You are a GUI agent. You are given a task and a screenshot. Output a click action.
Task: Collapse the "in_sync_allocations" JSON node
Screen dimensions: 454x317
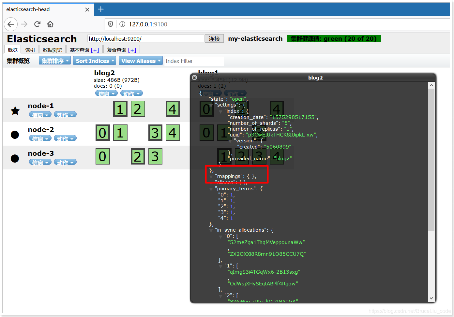(211, 230)
